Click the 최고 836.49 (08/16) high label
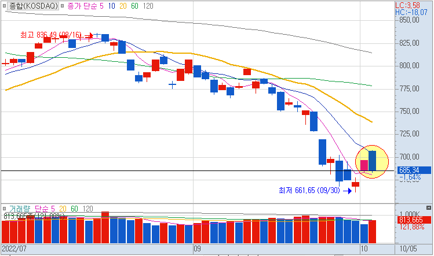 (x=51, y=35)
